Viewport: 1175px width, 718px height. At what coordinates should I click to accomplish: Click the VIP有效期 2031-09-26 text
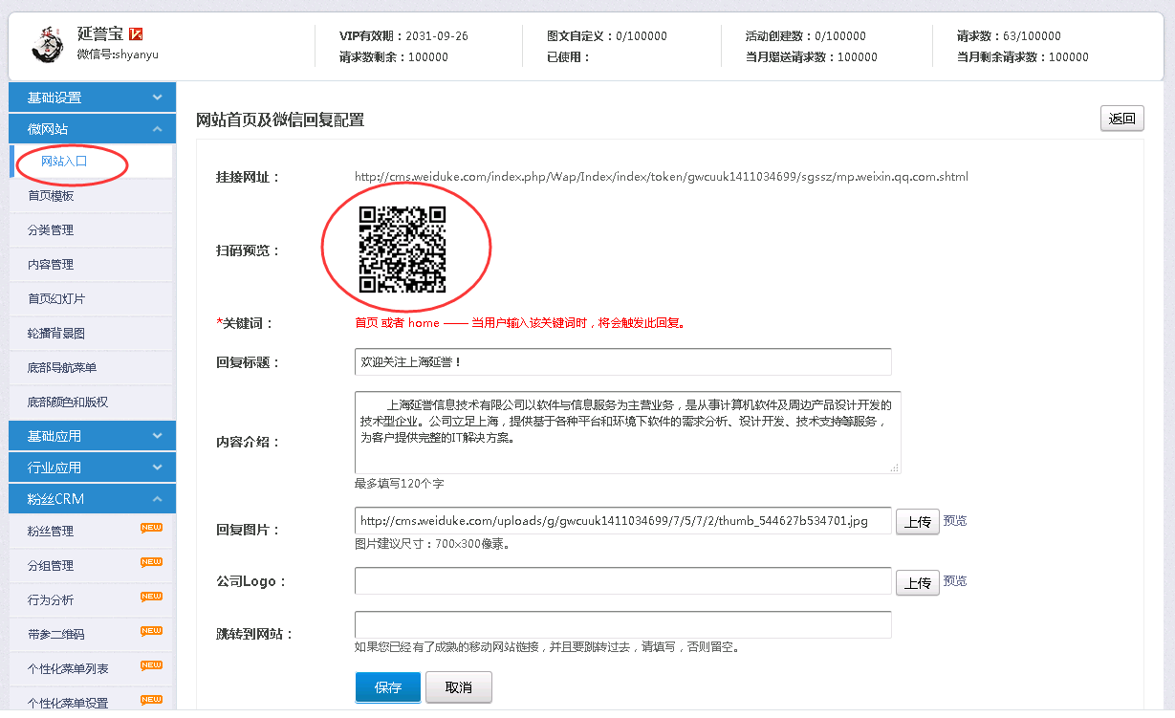coord(403,36)
